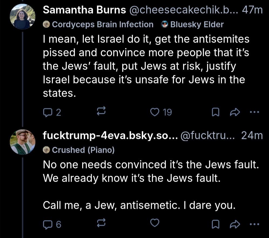Open more options on fucktrump-4eva's post
The height and width of the screenshot is (238, 269).
254,223
